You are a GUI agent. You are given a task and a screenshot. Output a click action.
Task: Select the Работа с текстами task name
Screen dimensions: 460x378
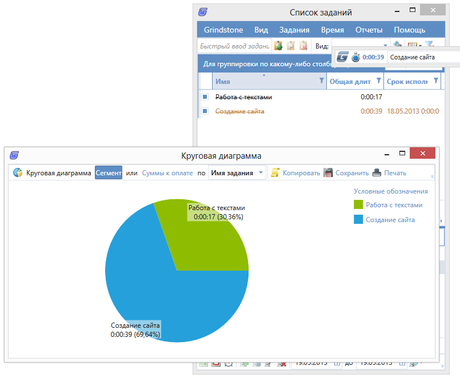243,96
